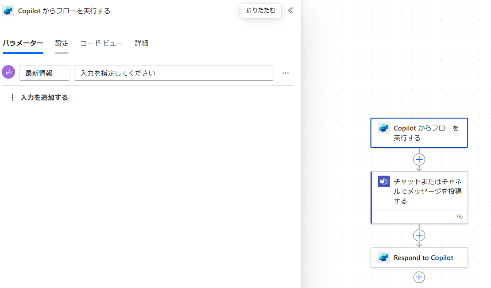Click the Teams icon on the message card
491x288 pixels.
tap(384, 181)
